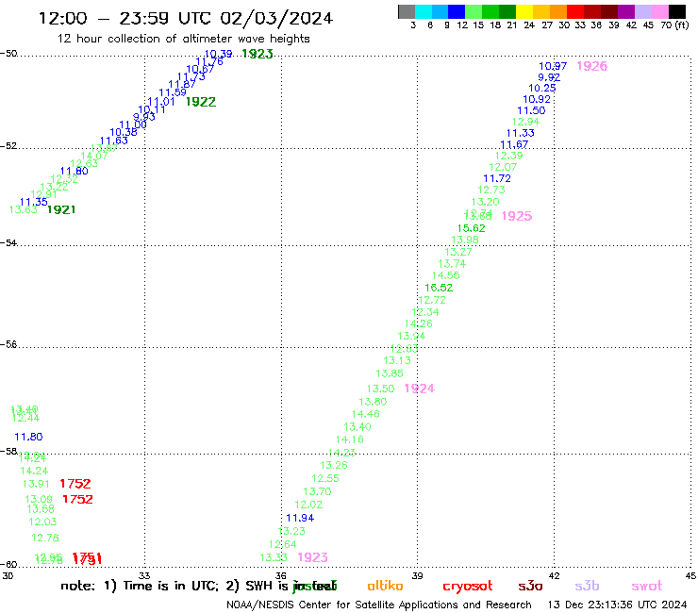The height and width of the screenshot is (613, 698).
Task: Click the wave height value '13.98'
Action: click(465, 240)
